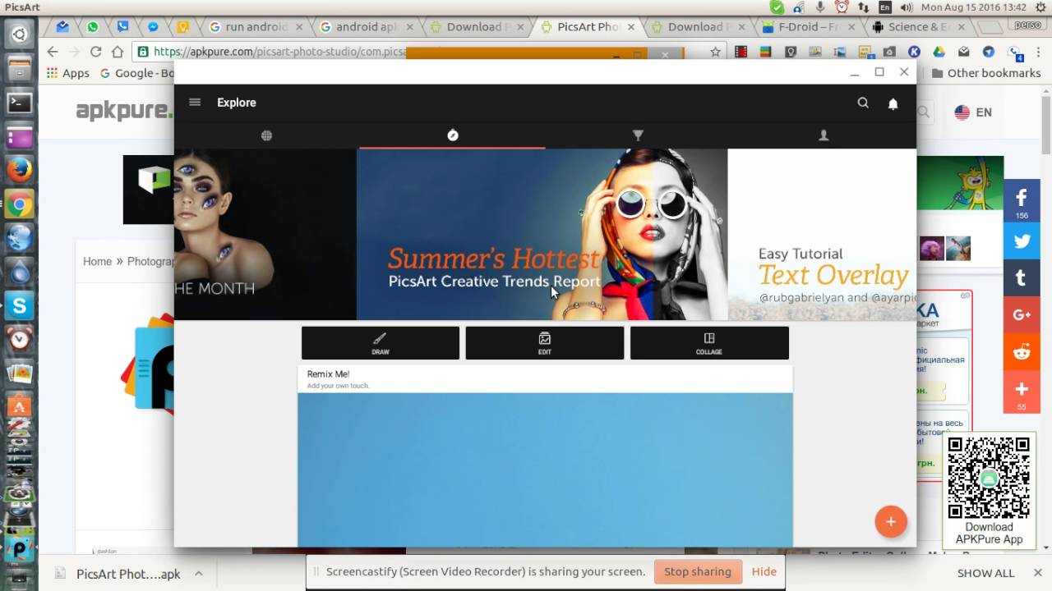Open search in PicsArt Explore header

click(863, 103)
